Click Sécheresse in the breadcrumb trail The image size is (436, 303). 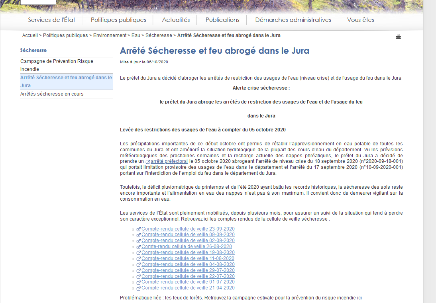click(x=159, y=35)
